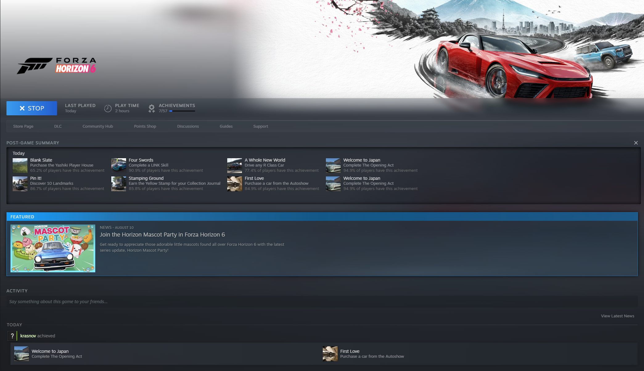Switch to the Discussions tab
Image resolution: width=644 pixels, height=371 pixels.
click(188, 126)
